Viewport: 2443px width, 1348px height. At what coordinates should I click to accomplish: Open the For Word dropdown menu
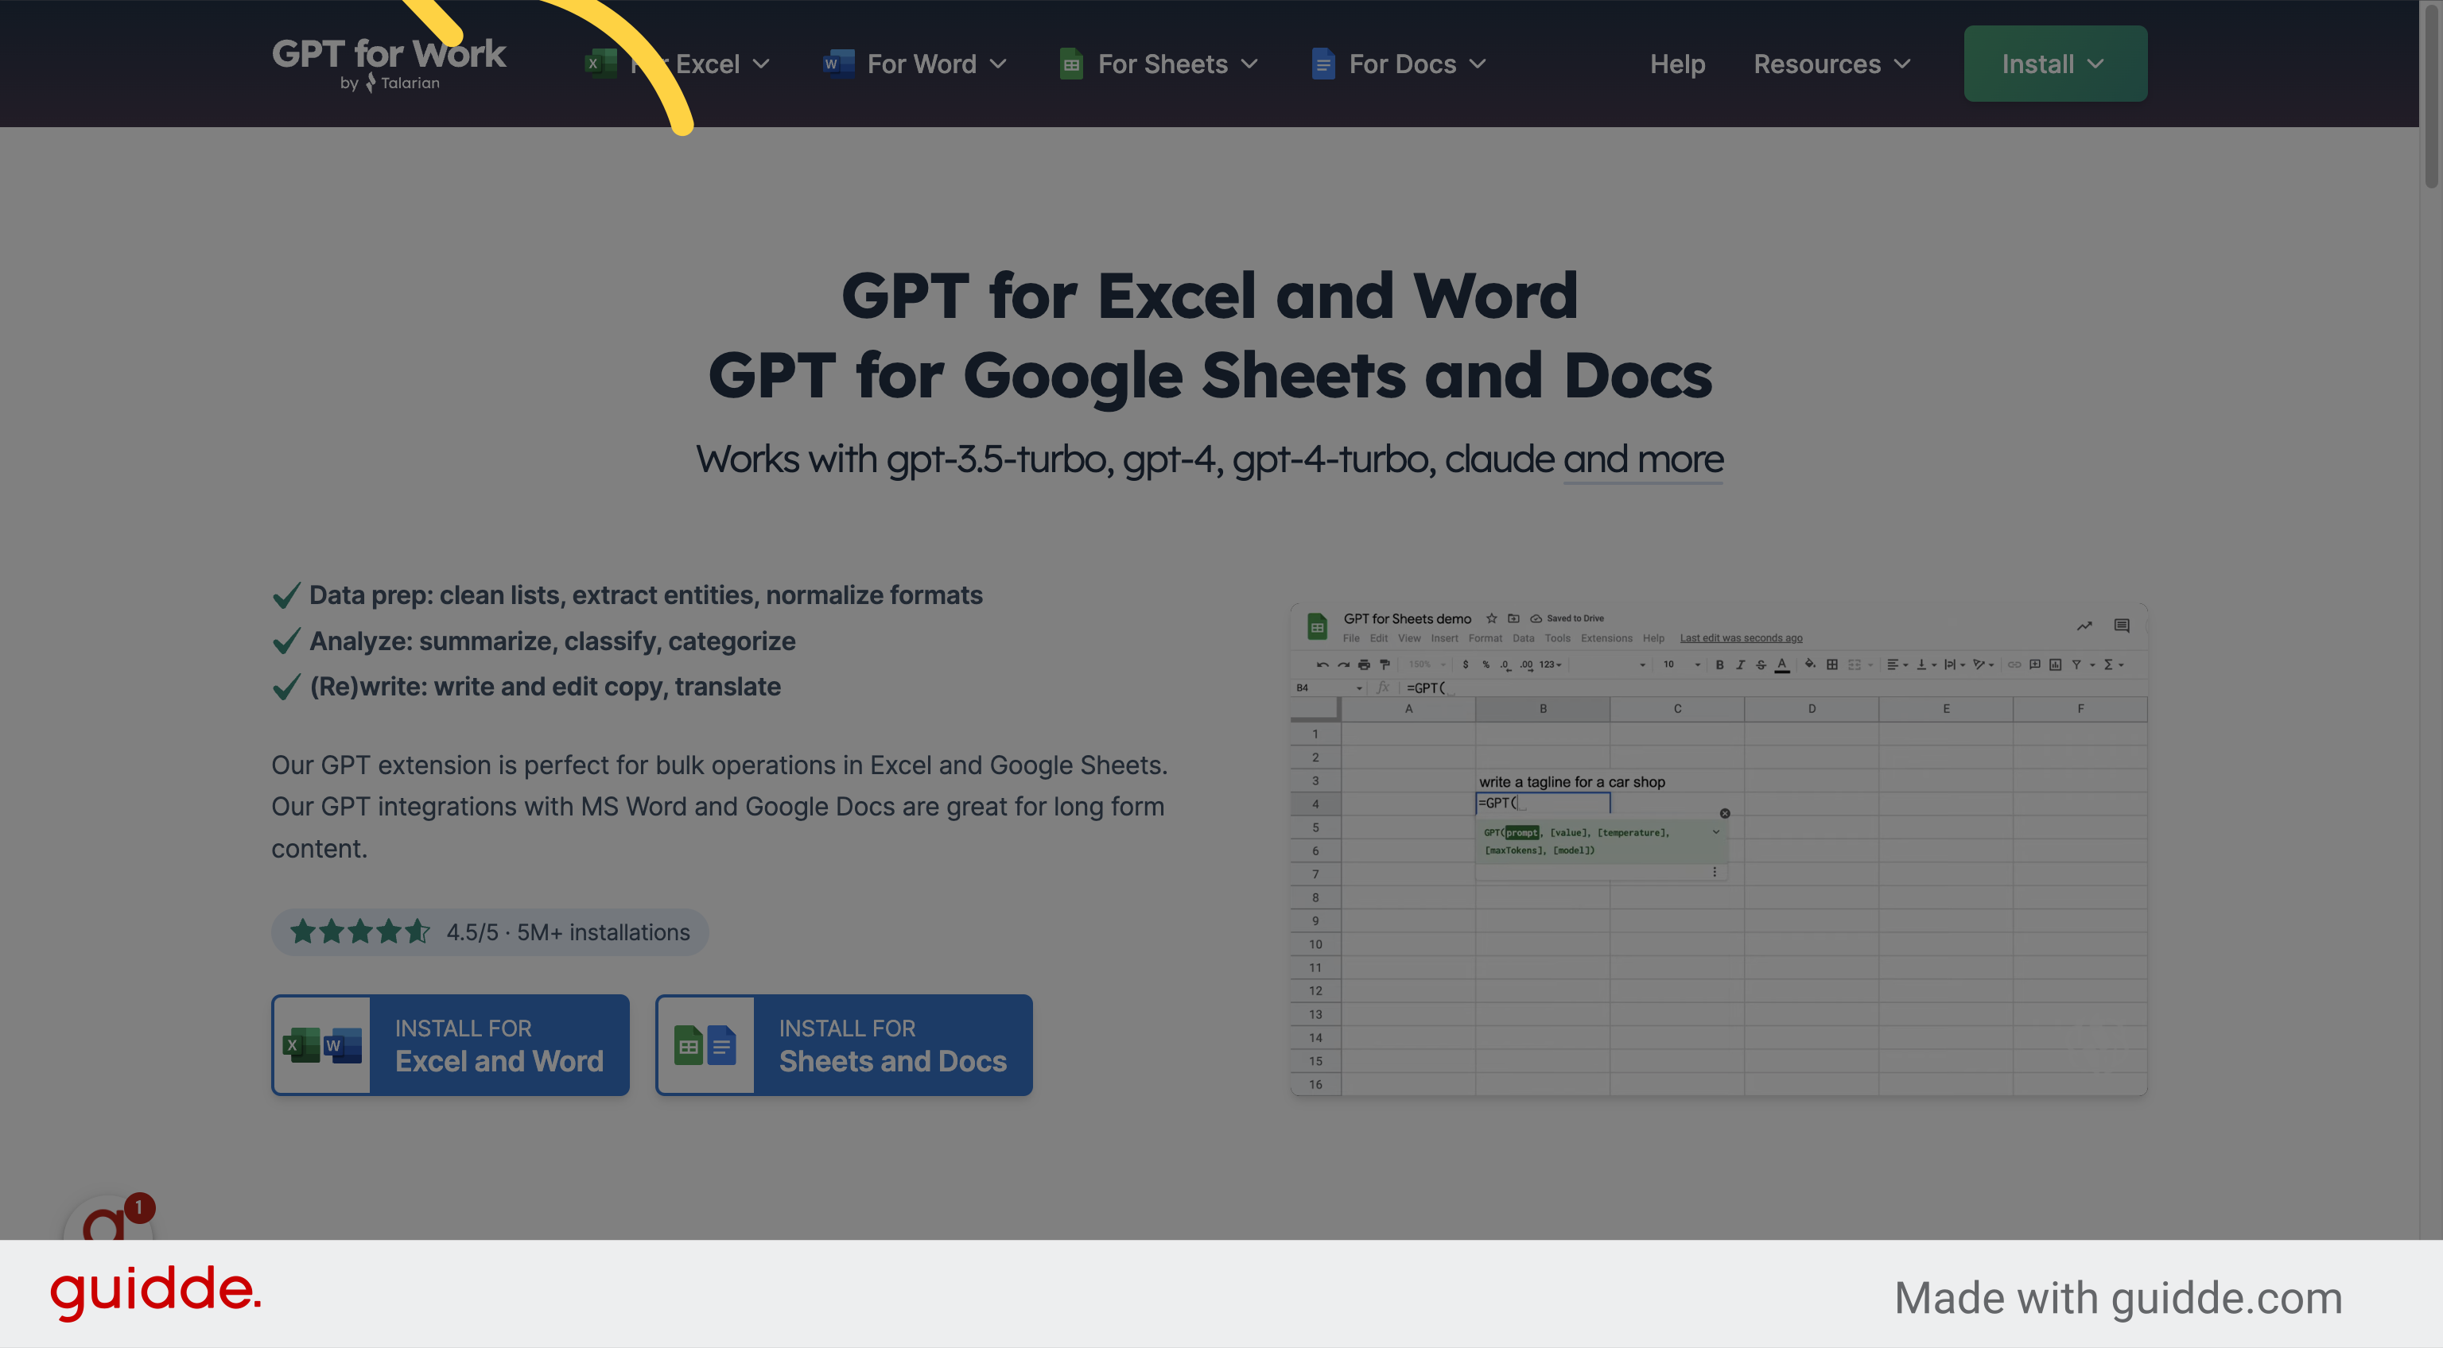915,64
